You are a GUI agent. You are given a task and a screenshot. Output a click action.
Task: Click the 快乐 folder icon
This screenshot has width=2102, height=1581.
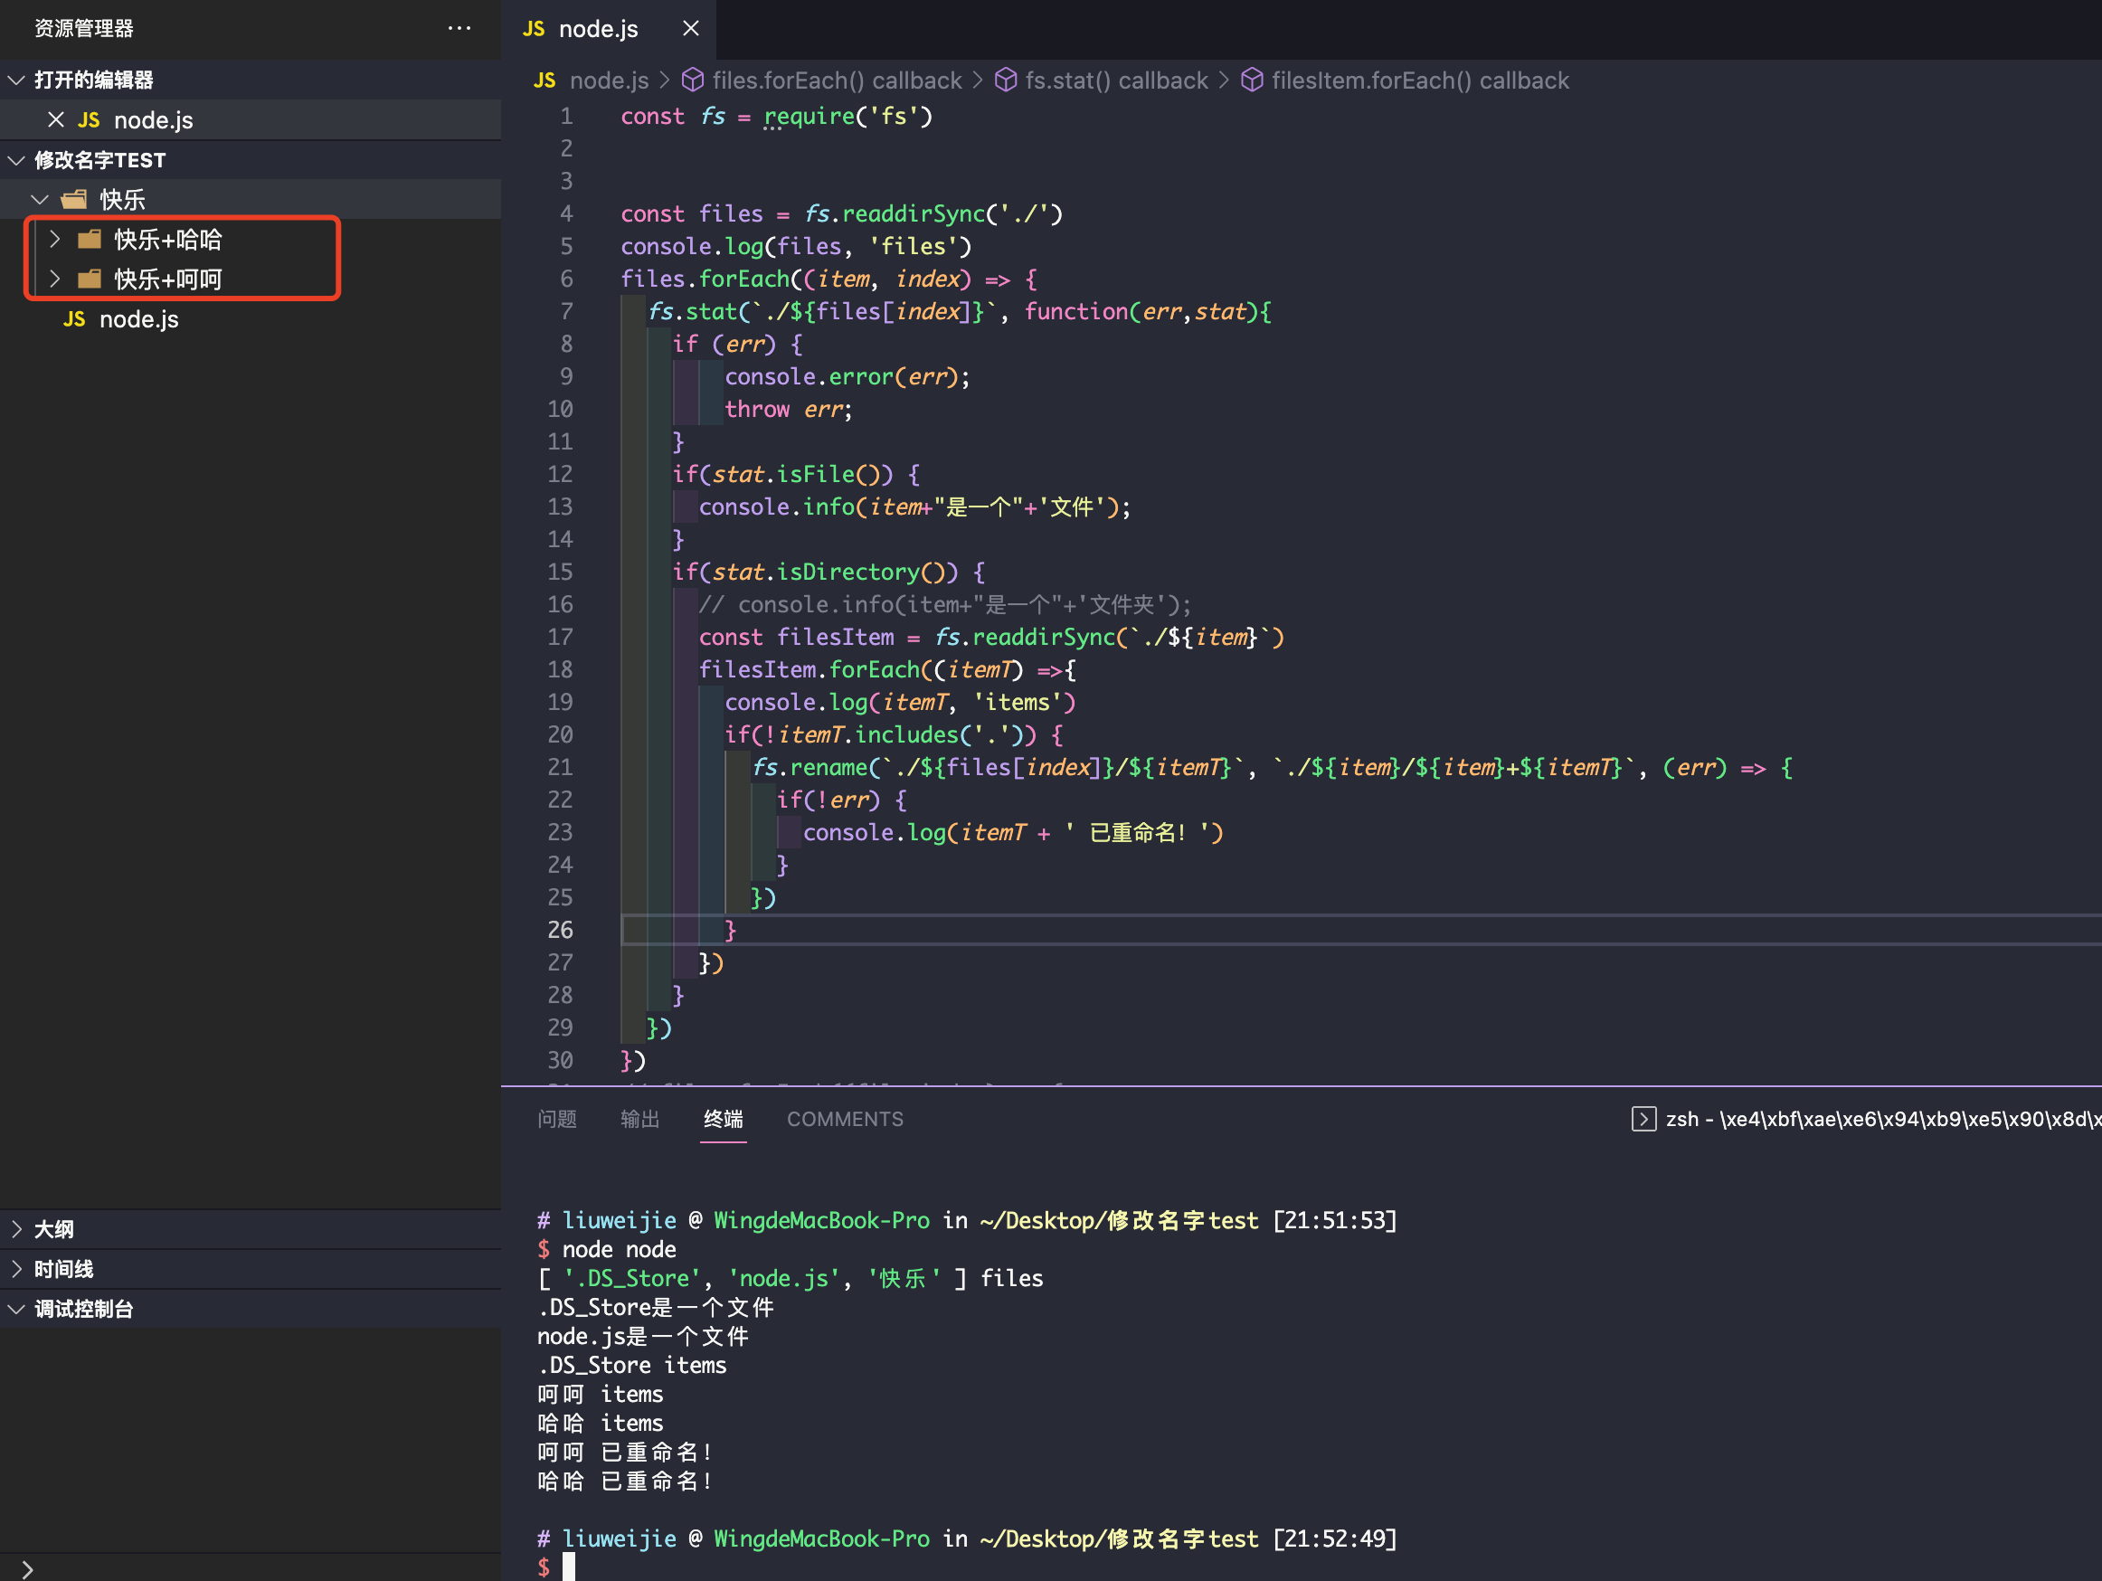[74, 200]
